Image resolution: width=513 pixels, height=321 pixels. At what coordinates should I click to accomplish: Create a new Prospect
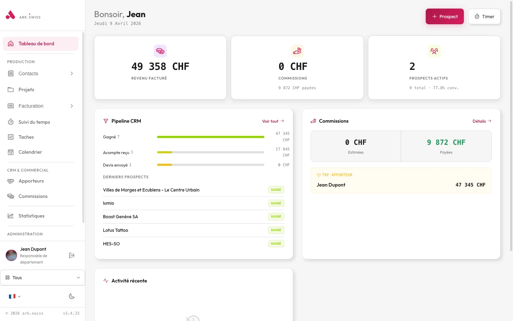[x=445, y=16]
